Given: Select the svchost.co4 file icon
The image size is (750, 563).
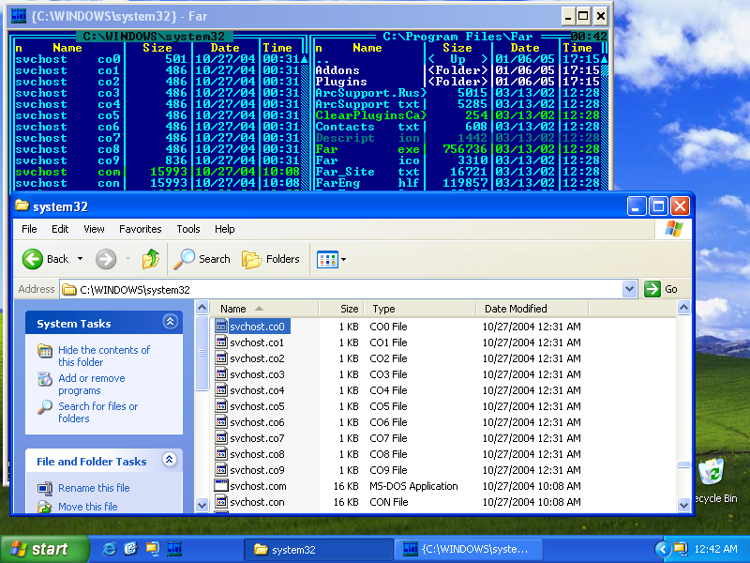Looking at the screenshot, I should pyautogui.click(x=221, y=390).
